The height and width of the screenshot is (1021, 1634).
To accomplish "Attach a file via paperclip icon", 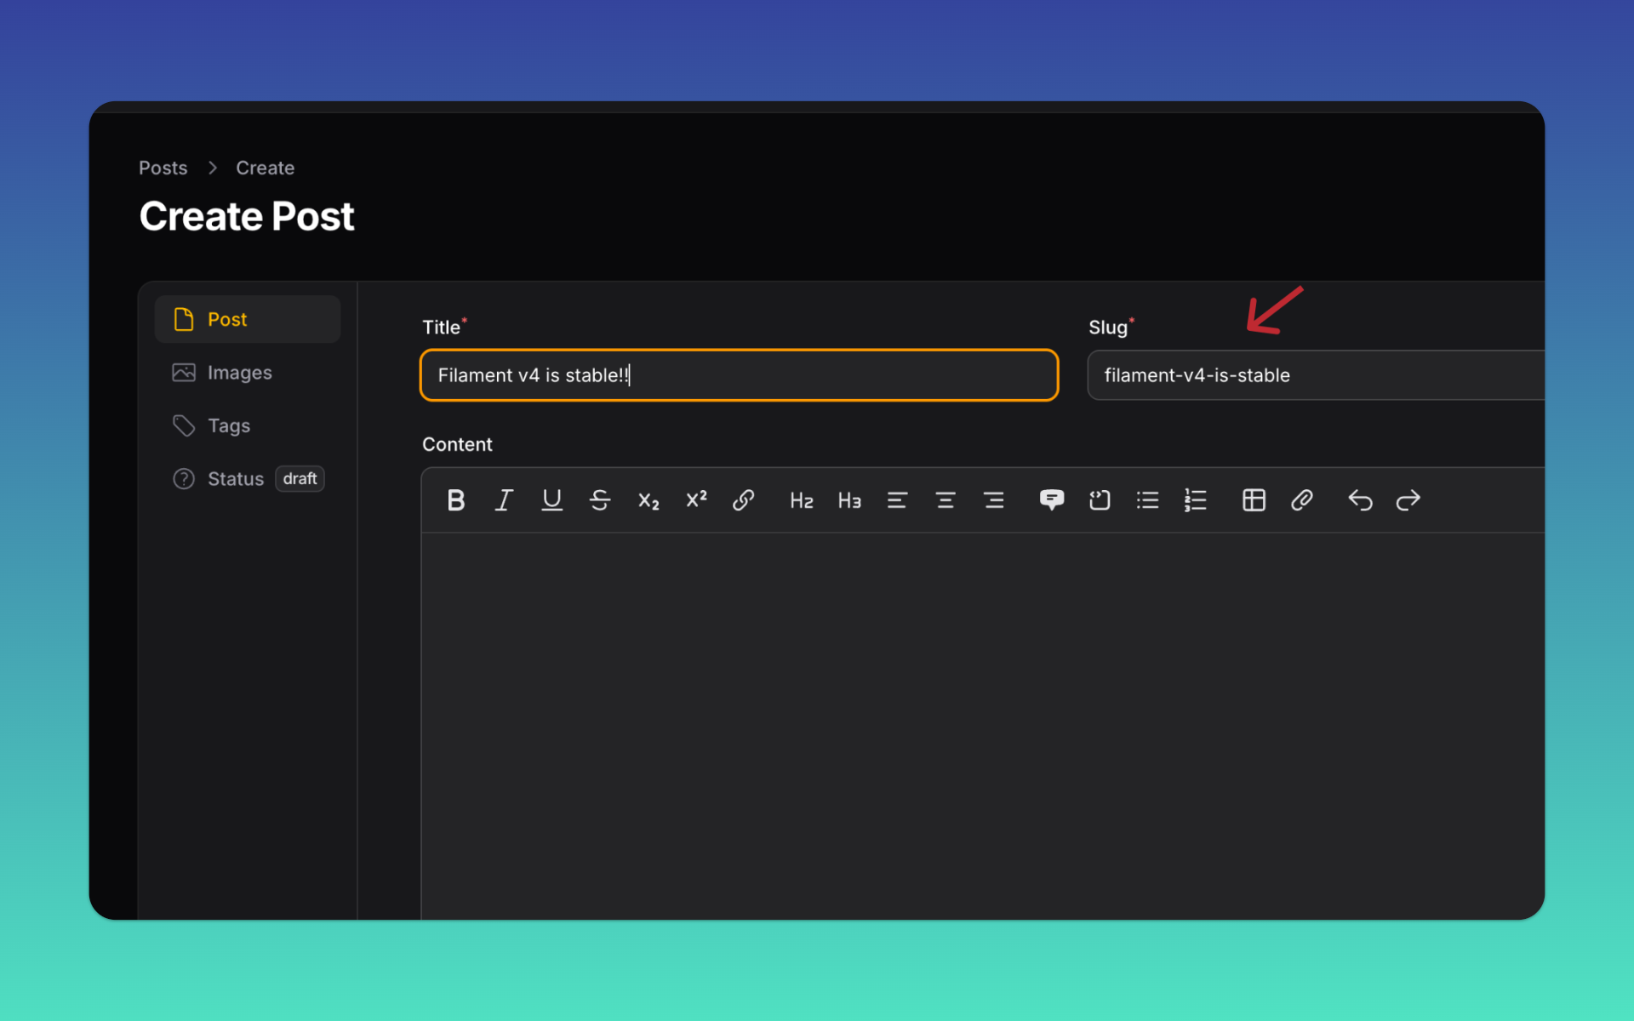I will (x=1301, y=500).
